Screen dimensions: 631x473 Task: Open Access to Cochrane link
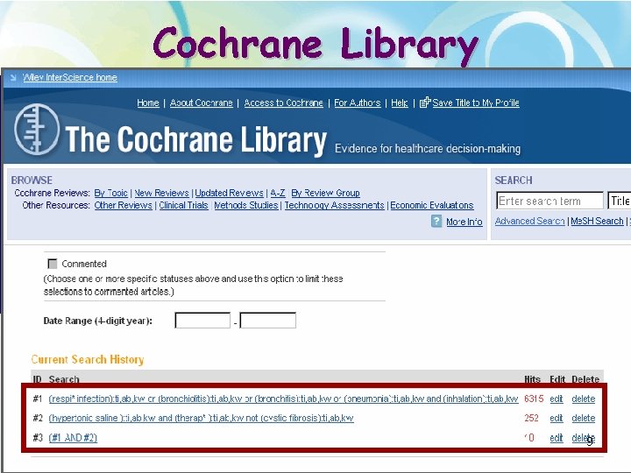coord(283,103)
